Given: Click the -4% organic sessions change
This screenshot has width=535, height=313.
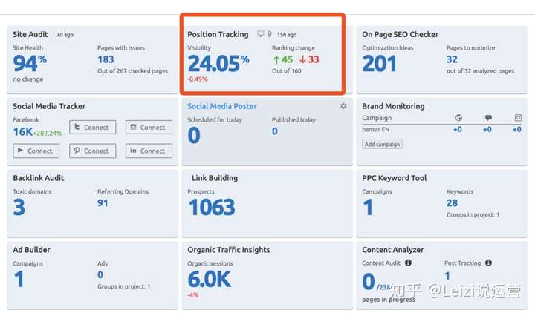Looking at the screenshot, I should tap(192, 295).
